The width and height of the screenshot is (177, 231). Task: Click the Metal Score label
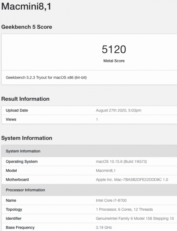point(114,61)
